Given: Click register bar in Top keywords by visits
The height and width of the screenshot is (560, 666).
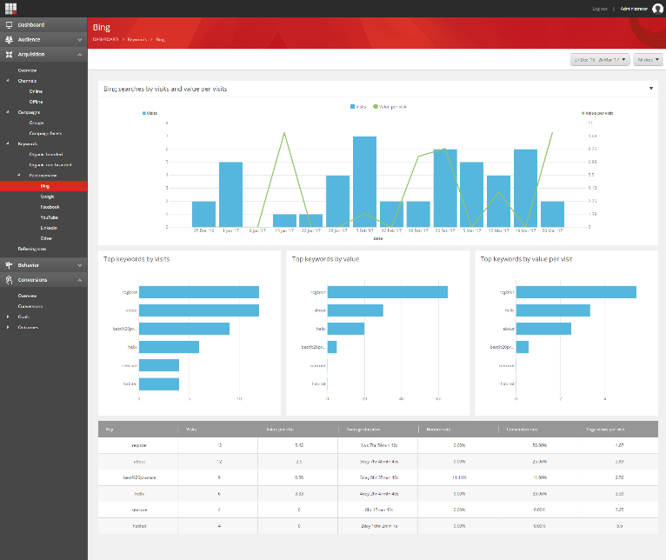Looking at the screenshot, I should tap(199, 292).
